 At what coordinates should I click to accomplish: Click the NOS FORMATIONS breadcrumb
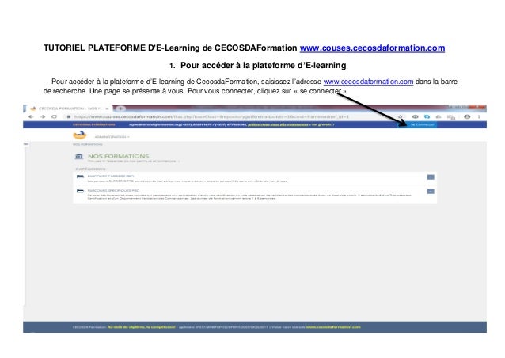pyautogui.click(x=88, y=144)
